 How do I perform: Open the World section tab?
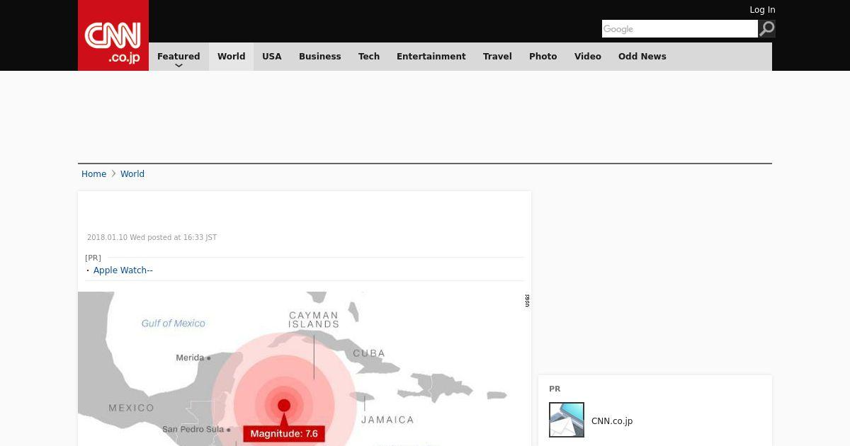(231, 57)
